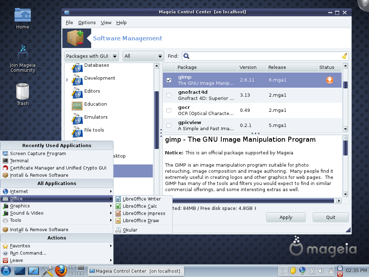369x277 pixels.
Task: Switch to virtual desktop 2 in pager
Action: [80, 268]
